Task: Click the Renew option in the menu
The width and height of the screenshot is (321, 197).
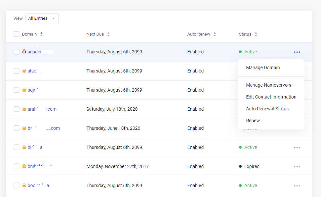Action: [x=253, y=121]
